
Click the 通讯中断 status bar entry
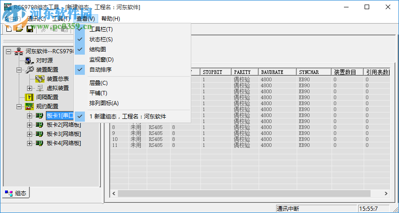[316, 209]
